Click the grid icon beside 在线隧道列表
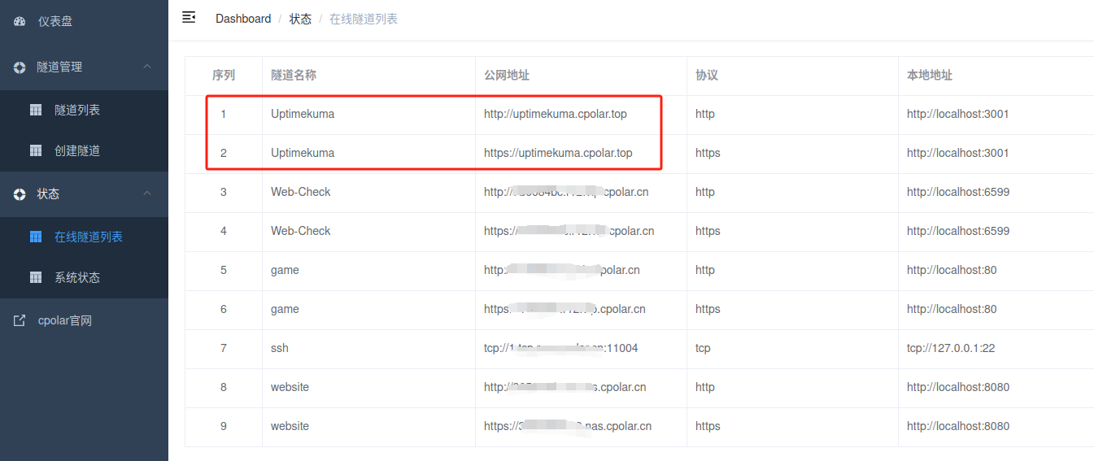Viewport: 1094px width, 461px height. [x=36, y=237]
